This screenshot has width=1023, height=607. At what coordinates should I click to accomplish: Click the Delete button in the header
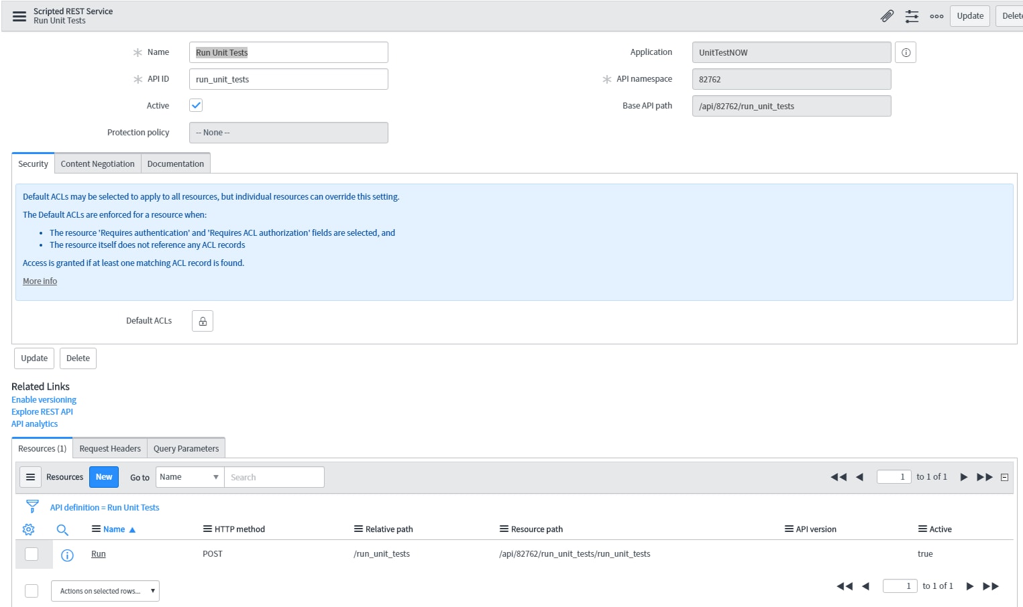pyautogui.click(x=1010, y=16)
